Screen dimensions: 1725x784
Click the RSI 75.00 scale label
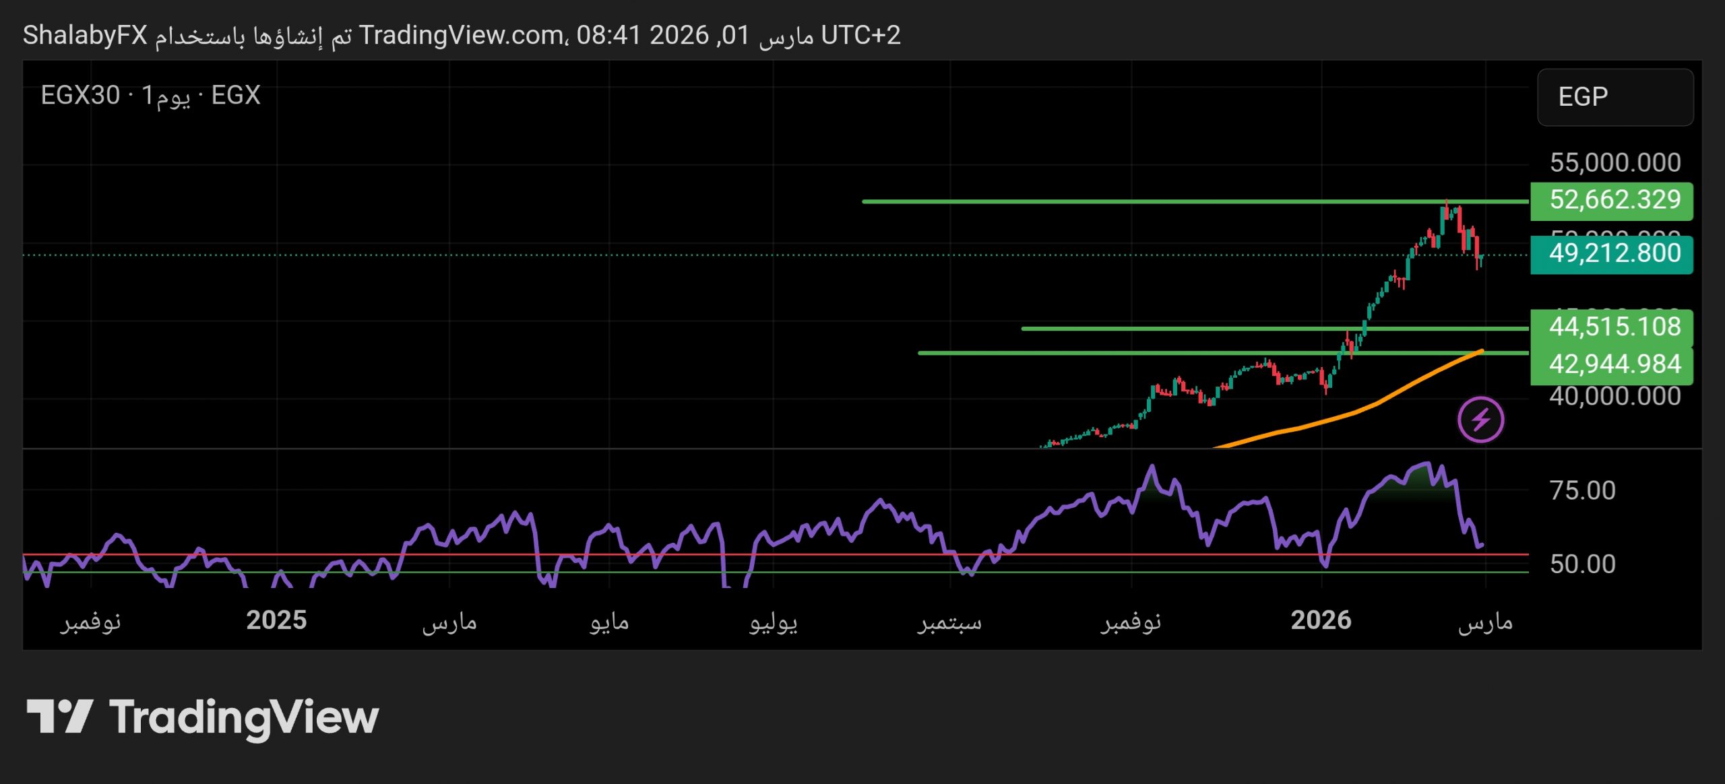pyautogui.click(x=1582, y=491)
